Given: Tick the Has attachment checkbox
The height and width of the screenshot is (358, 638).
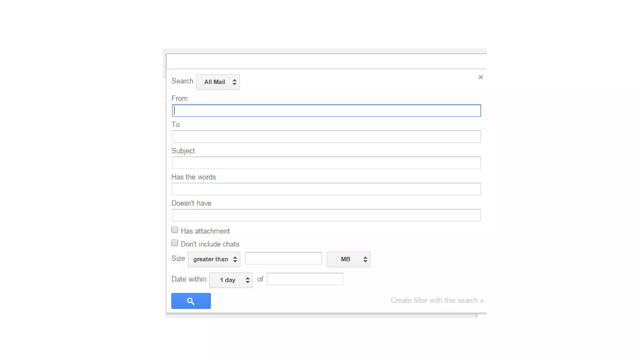Looking at the screenshot, I should tap(175, 230).
